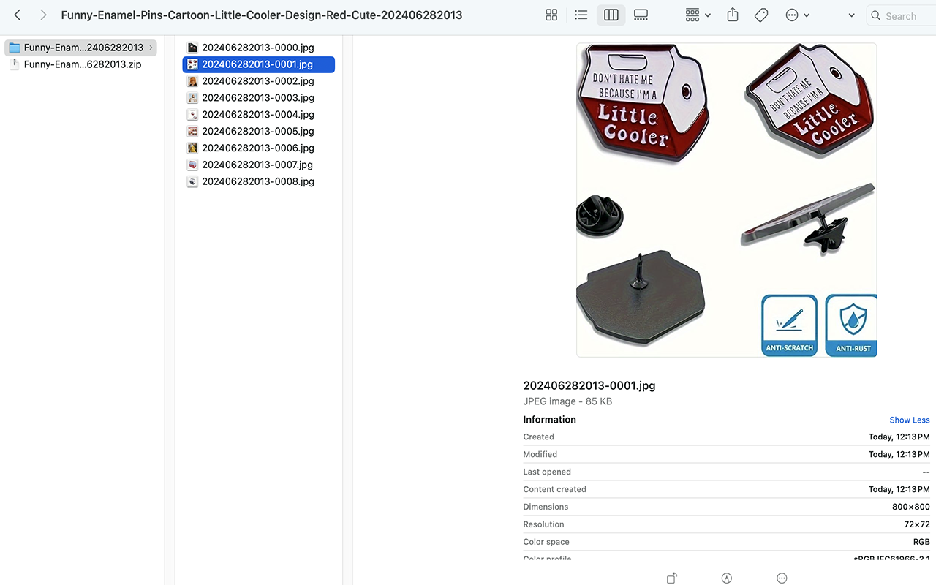Click the enamel pin image preview
936x585 pixels.
[726, 197]
